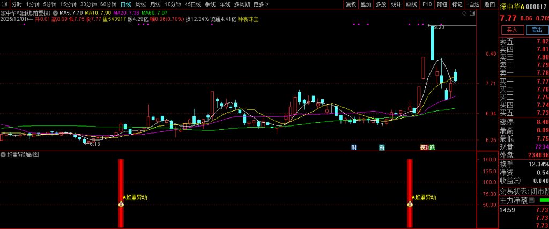Click the 14:59 tick trade row

pyautogui.click(x=524, y=210)
